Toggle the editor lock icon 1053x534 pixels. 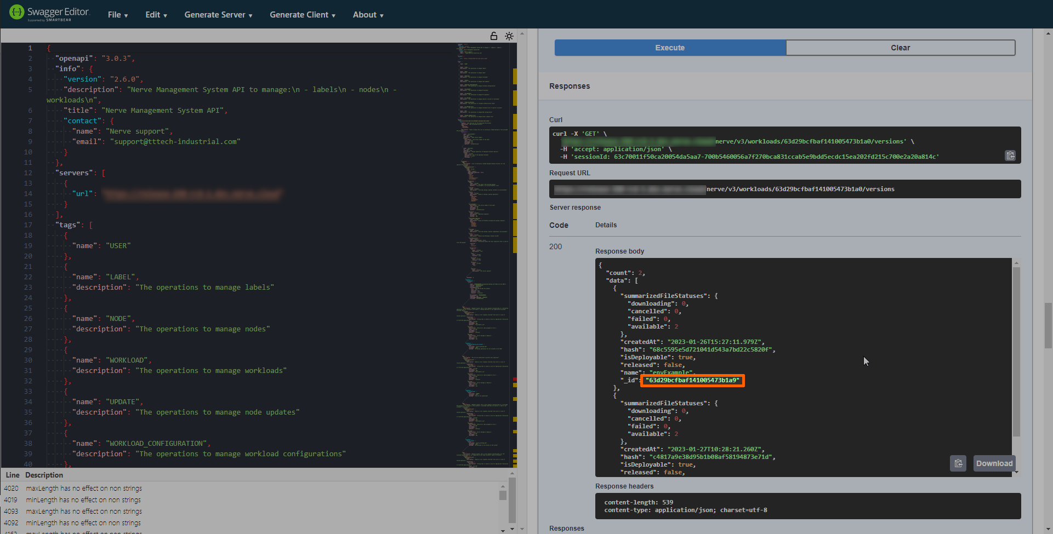493,36
